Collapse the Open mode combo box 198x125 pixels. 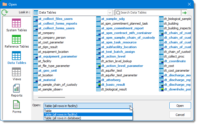coord(130,106)
